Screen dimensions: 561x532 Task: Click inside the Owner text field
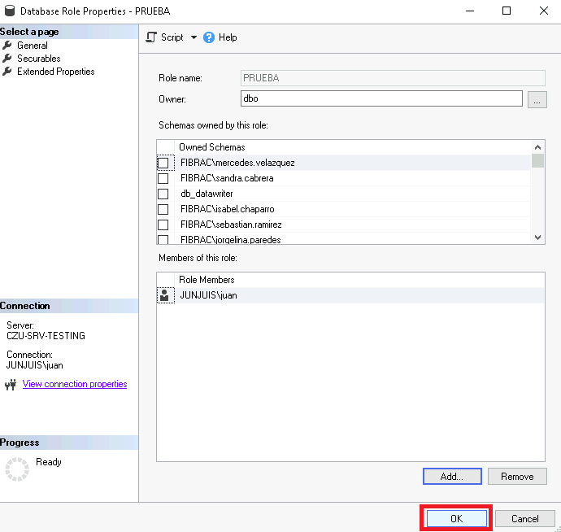click(381, 98)
